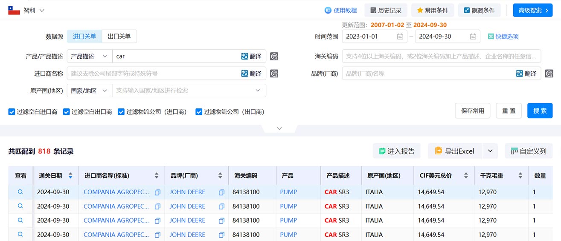Open COMPANIA AGROPEC link in third row
This screenshot has width=561, height=241.
[116, 220]
